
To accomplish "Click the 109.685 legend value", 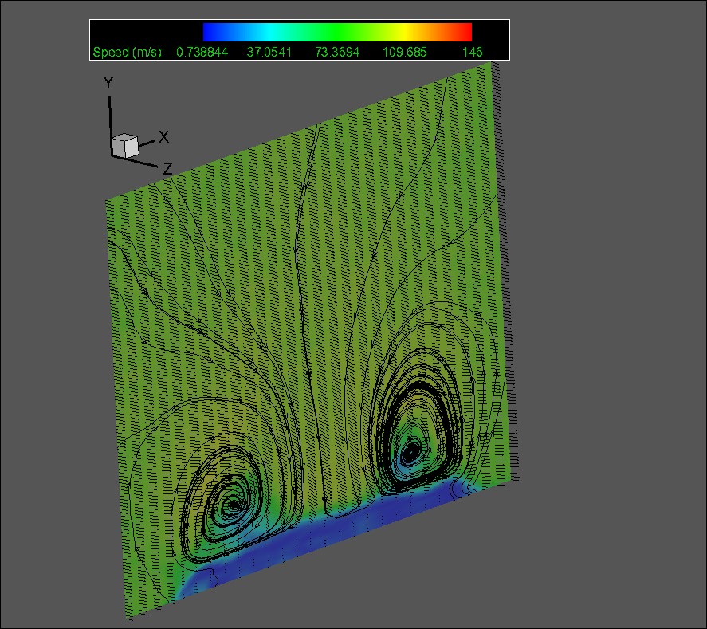I will pyautogui.click(x=405, y=53).
